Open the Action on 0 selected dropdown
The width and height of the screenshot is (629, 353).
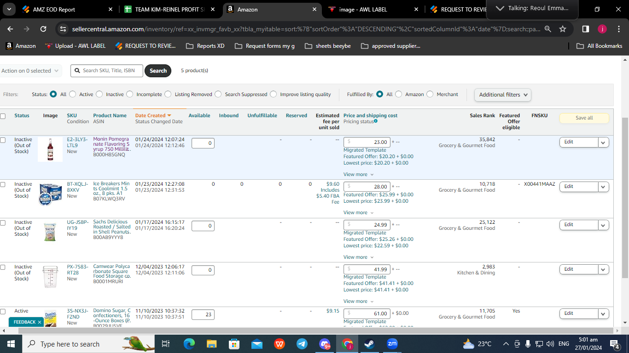pyautogui.click(x=30, y=71)
